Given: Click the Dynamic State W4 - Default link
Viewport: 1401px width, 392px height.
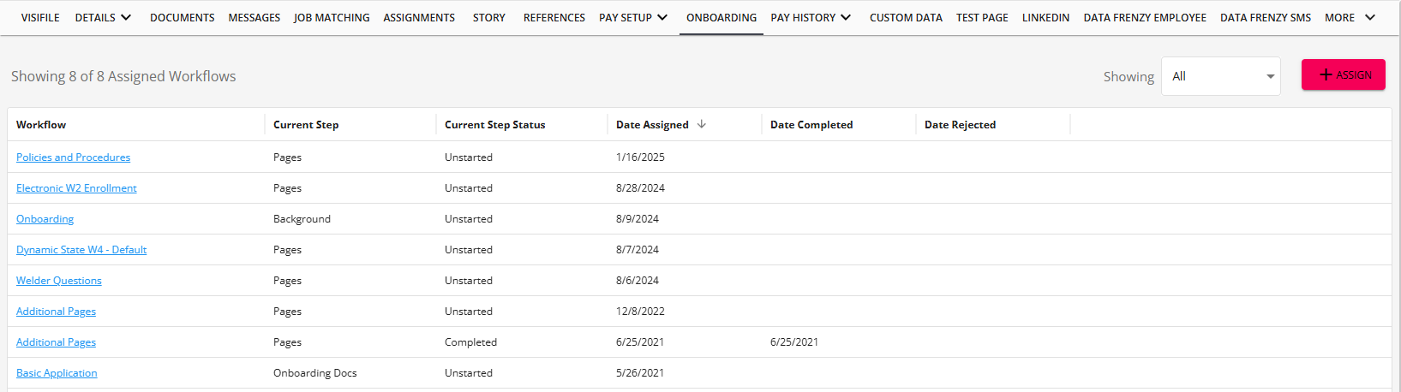Looking at the screenshot, I should point(81,250).
